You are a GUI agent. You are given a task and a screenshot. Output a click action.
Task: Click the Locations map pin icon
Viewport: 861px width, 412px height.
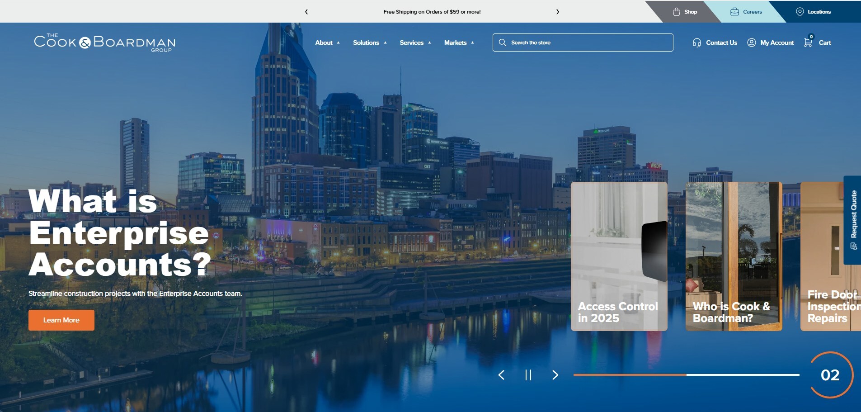pos(800,12)
